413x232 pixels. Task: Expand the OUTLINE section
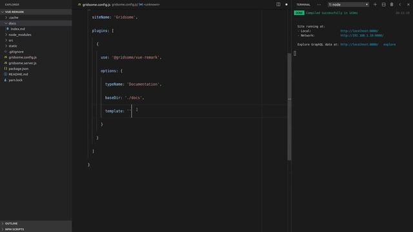coord(36,224)
